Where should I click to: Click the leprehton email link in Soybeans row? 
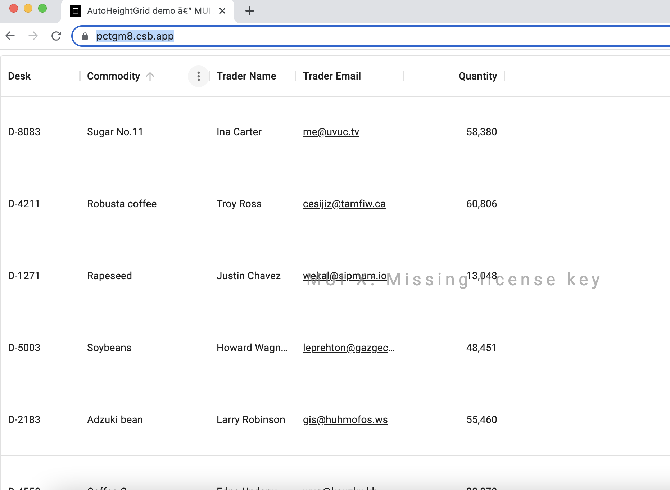click(349, 348)
